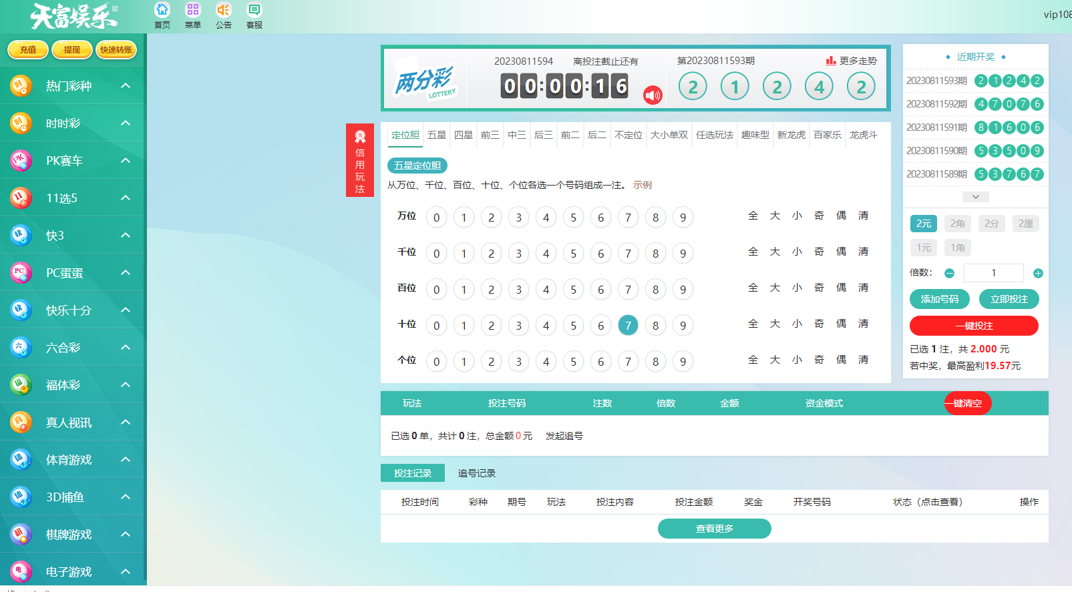Click the 查看更多 button
This screenshot has height=592, width=1072.
[x=714, y=529]
